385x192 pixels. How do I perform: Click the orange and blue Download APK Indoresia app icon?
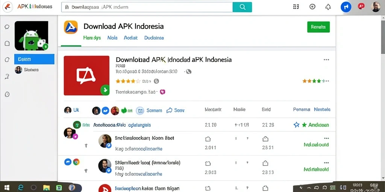click(x=71, y=27)
